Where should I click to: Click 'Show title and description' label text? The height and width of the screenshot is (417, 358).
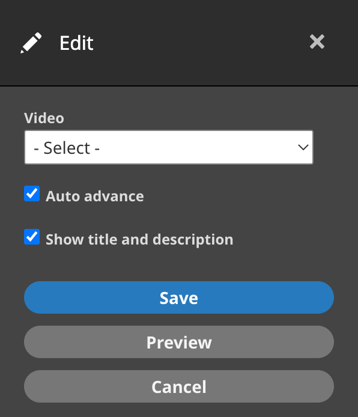click(139, 240)
